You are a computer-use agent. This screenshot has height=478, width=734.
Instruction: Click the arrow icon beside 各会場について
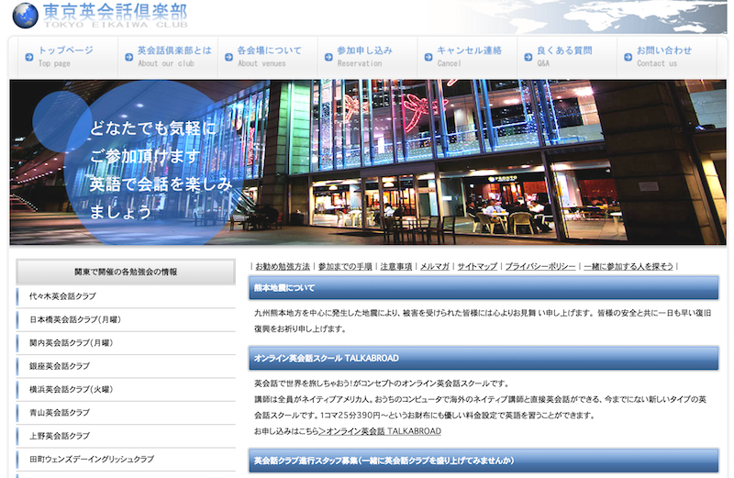coord(228,57)
